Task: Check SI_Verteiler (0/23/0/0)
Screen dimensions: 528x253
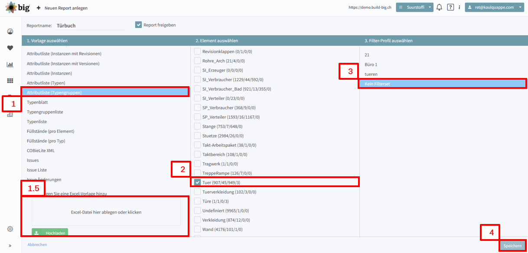Action: 197,98
